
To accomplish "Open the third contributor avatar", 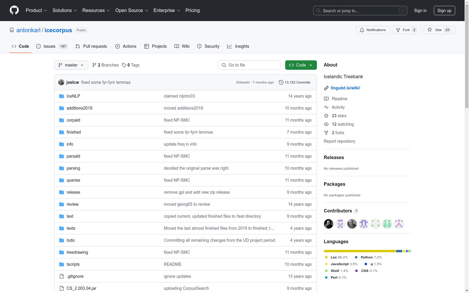I will click(x=352, y=224).
